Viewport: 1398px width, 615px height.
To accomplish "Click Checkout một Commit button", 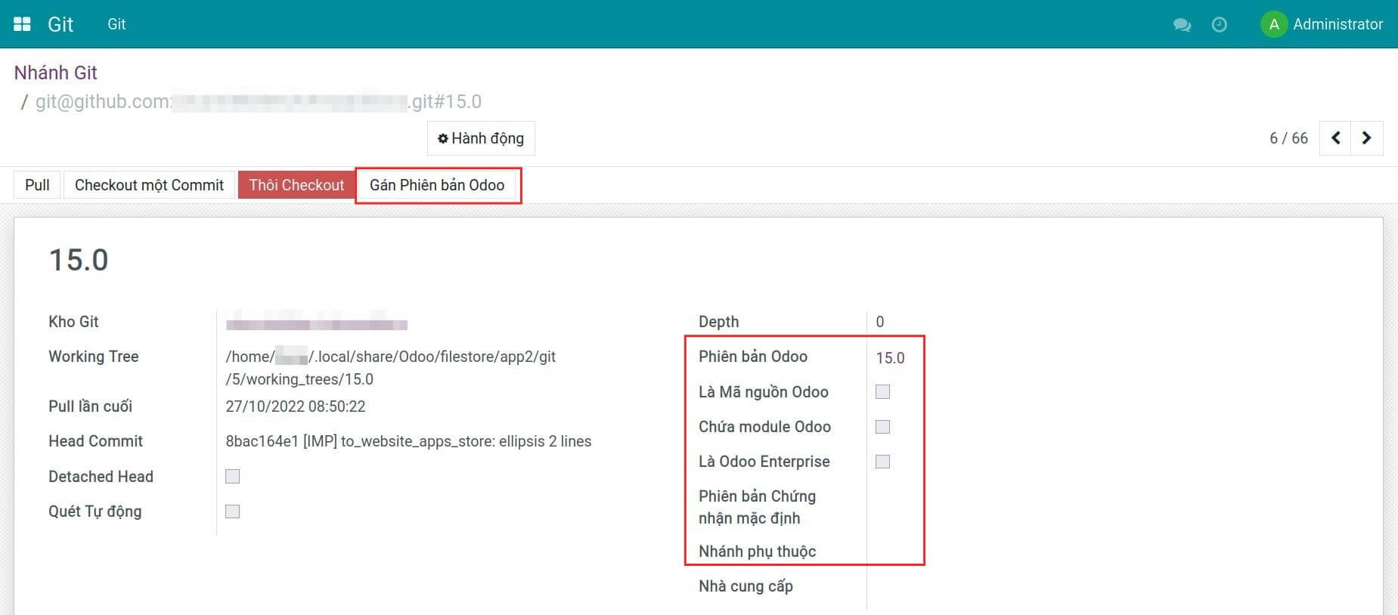I will tap(149, 185).
